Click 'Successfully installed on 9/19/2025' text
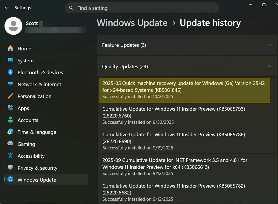This screenshot has width=278, height=204. coord(138,148)
